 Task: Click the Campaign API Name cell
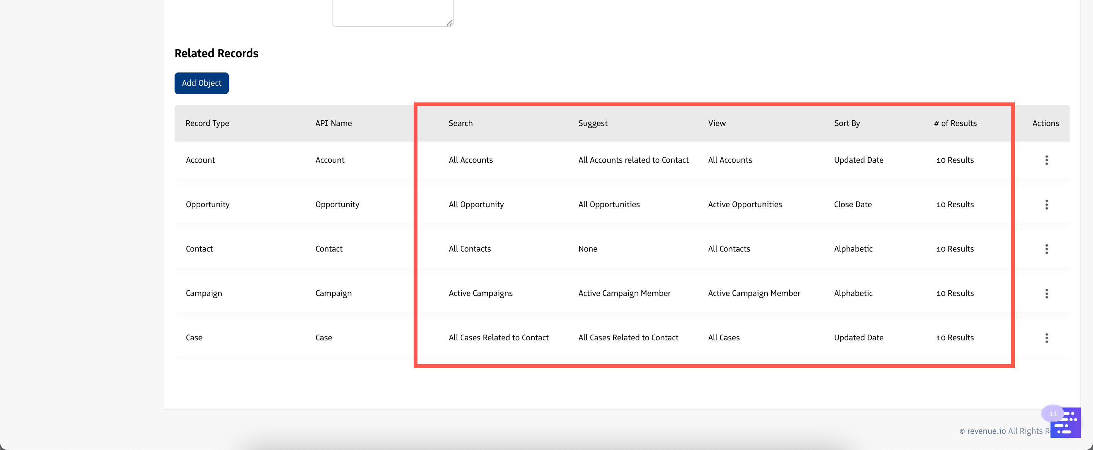click(334, 294)
